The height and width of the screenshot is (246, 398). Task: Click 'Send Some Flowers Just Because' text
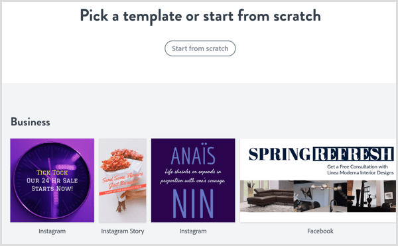tap(123, 180)
